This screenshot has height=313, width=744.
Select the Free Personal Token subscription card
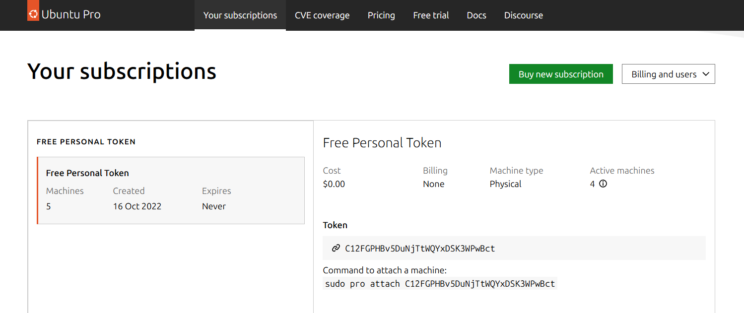click(x=171, y=190)
